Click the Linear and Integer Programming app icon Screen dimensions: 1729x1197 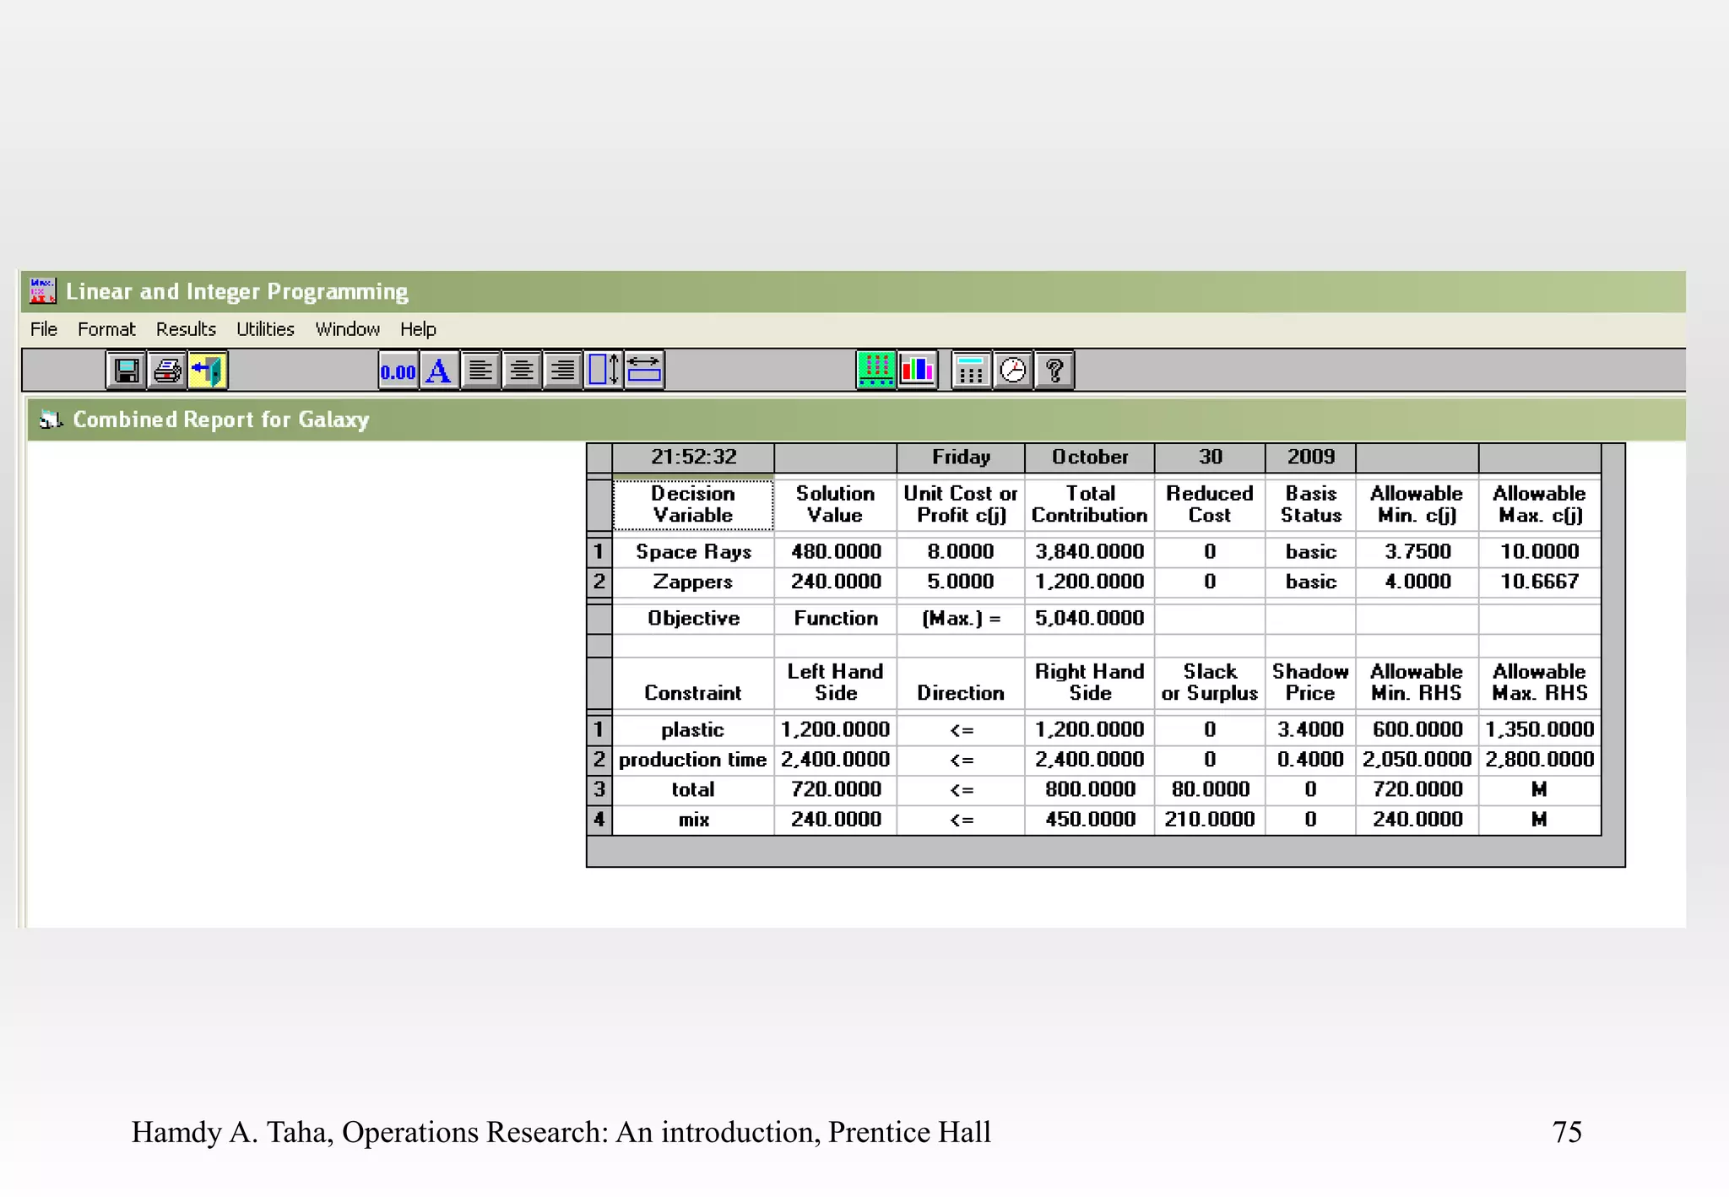pyautogui.click(x=42, y=291)
